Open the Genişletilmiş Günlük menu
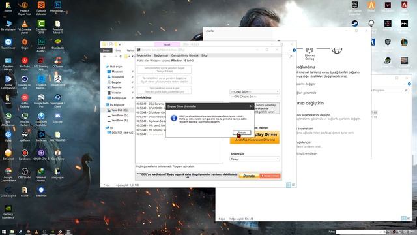This screenshot has height=235, width=417. (185, 55)
